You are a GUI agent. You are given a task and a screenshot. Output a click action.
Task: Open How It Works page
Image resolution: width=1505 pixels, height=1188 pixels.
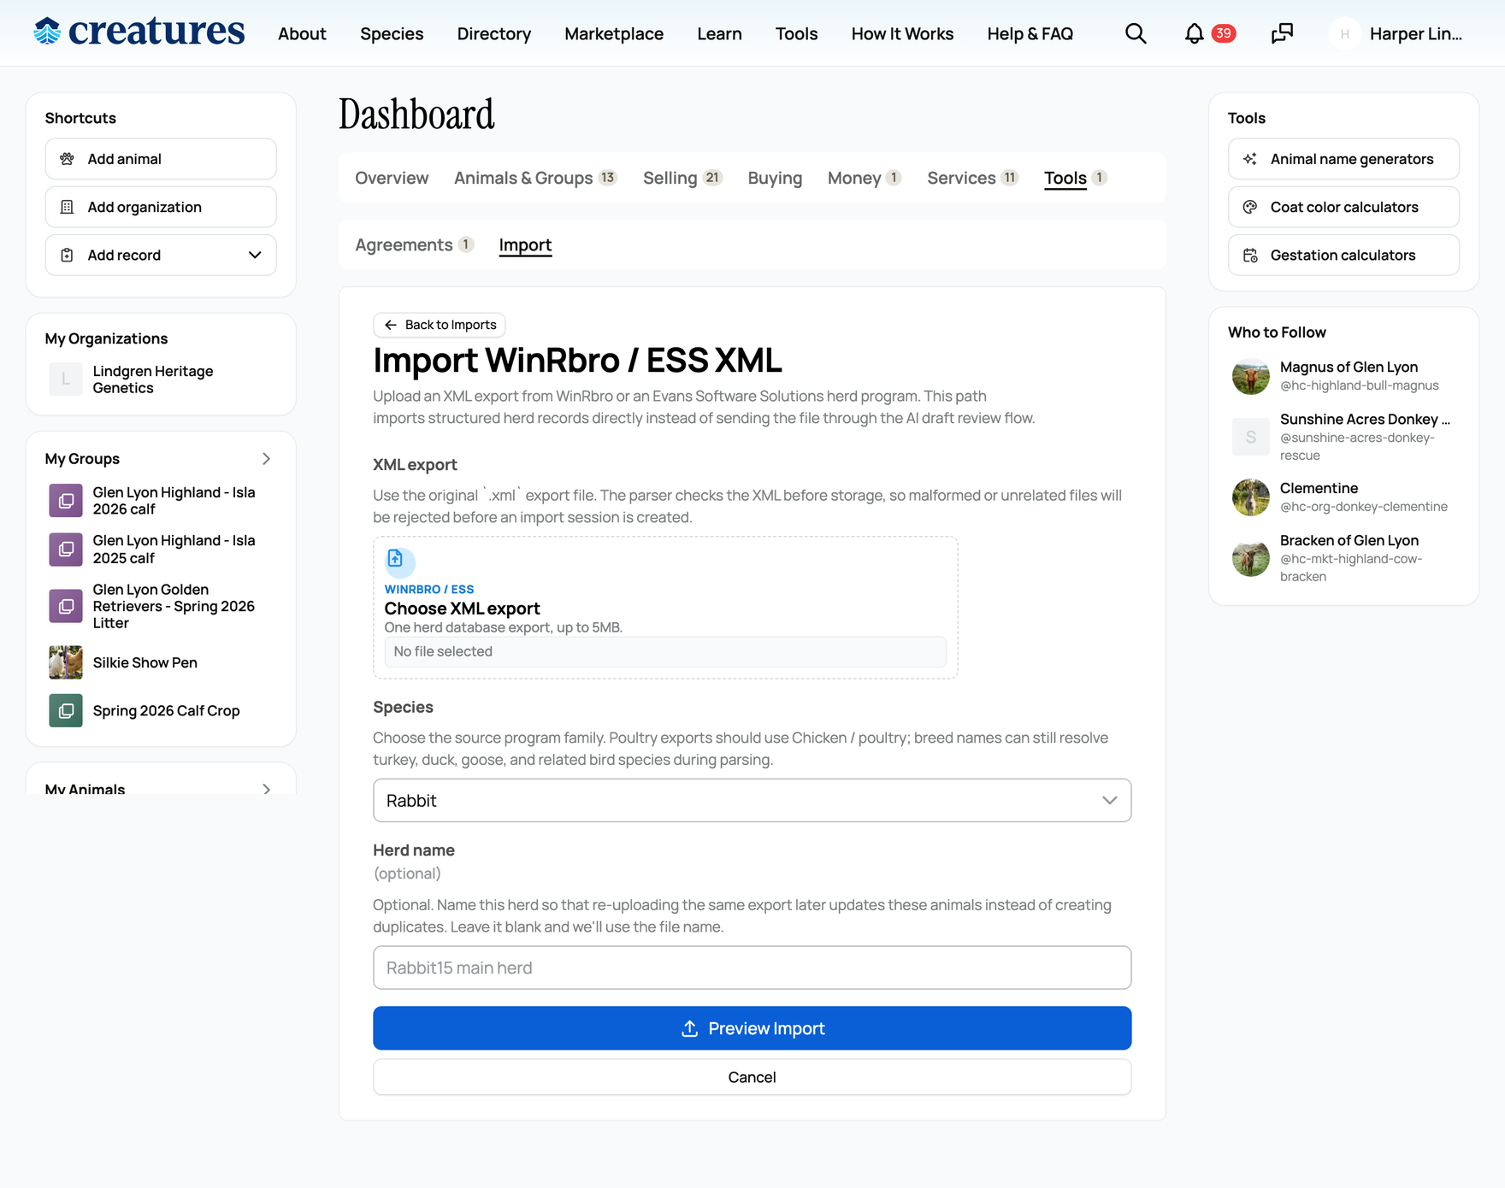(x=902, y=34)
